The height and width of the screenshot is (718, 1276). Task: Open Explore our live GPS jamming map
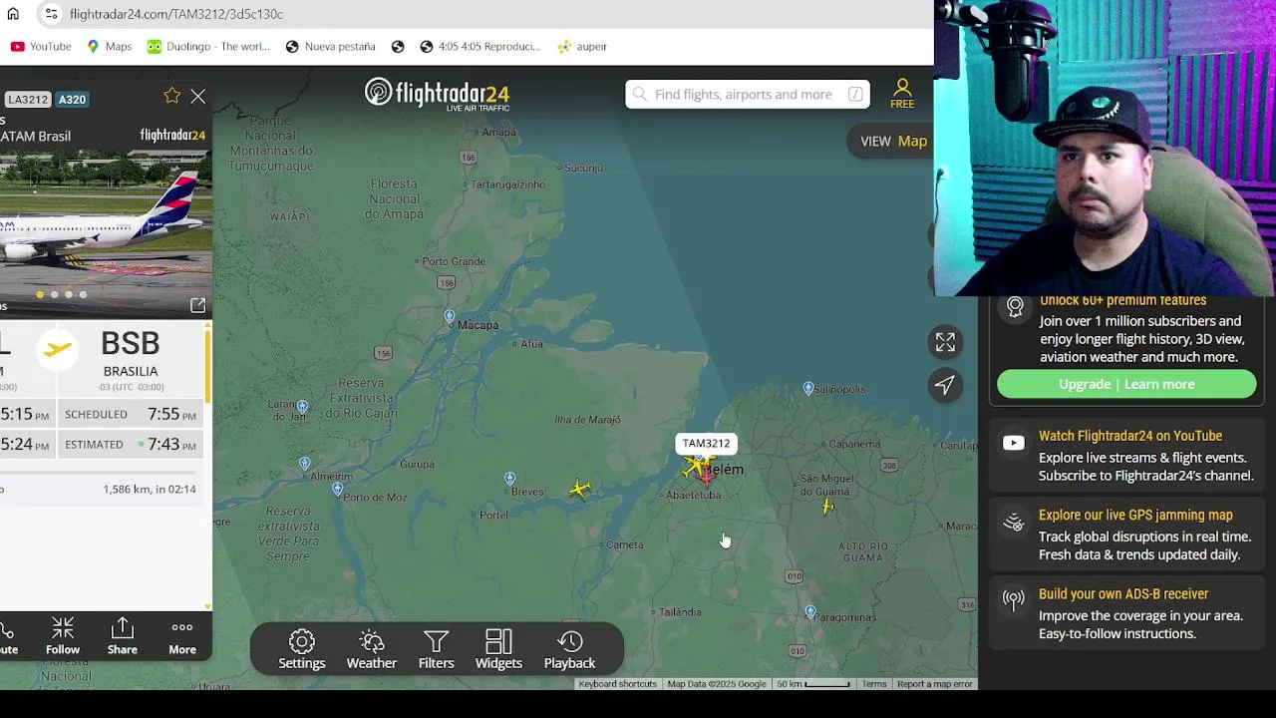click(1135, 515)
